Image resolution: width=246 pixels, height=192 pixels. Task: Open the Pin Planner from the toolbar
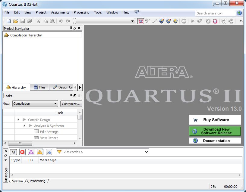coord(168,21)
